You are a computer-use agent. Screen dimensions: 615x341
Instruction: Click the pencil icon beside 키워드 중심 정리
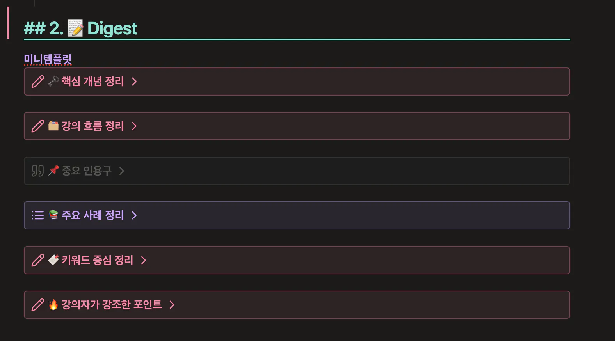(38, 260)
